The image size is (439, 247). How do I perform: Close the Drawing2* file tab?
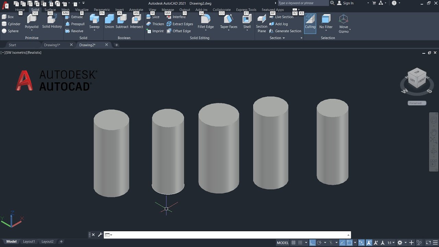tap(107, 45)
